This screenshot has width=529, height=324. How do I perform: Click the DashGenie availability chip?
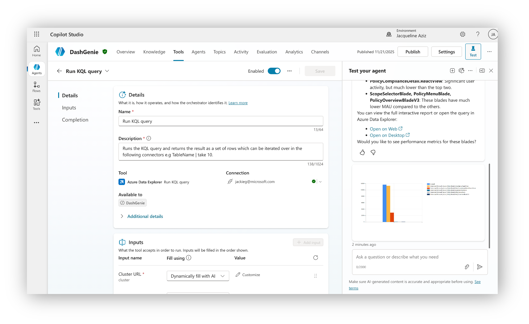(132, 203)
